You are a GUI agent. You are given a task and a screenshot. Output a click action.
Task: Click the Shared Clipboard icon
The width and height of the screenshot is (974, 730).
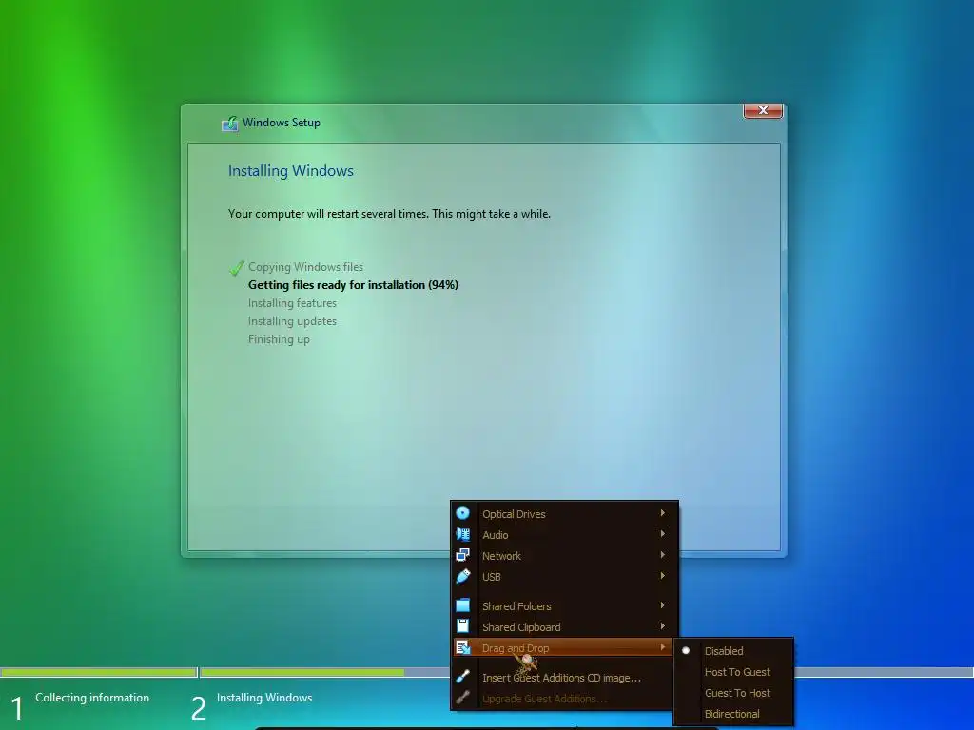pyautogui.click(x=463, y=626)
